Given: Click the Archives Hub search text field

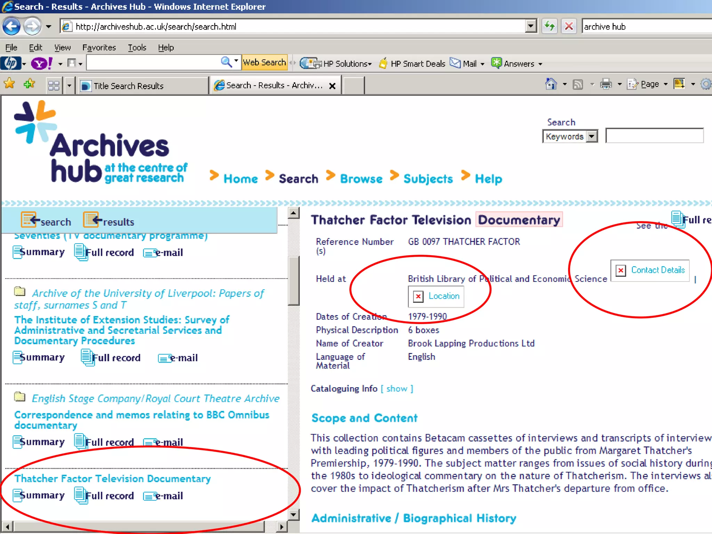Looking at the screenshot, I should (x=654, y=136).
